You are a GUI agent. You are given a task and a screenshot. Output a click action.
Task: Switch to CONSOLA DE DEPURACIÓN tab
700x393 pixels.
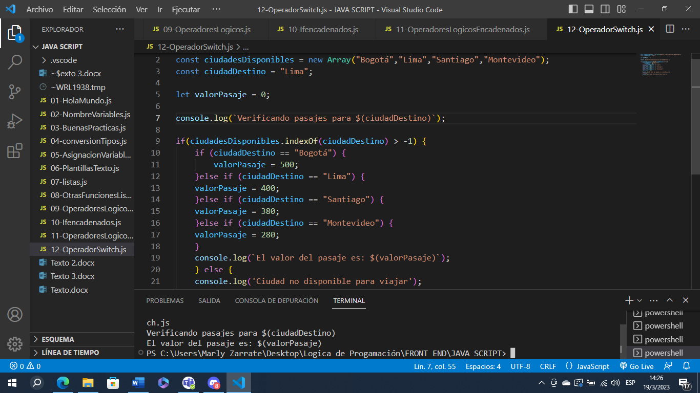point(277,301)
